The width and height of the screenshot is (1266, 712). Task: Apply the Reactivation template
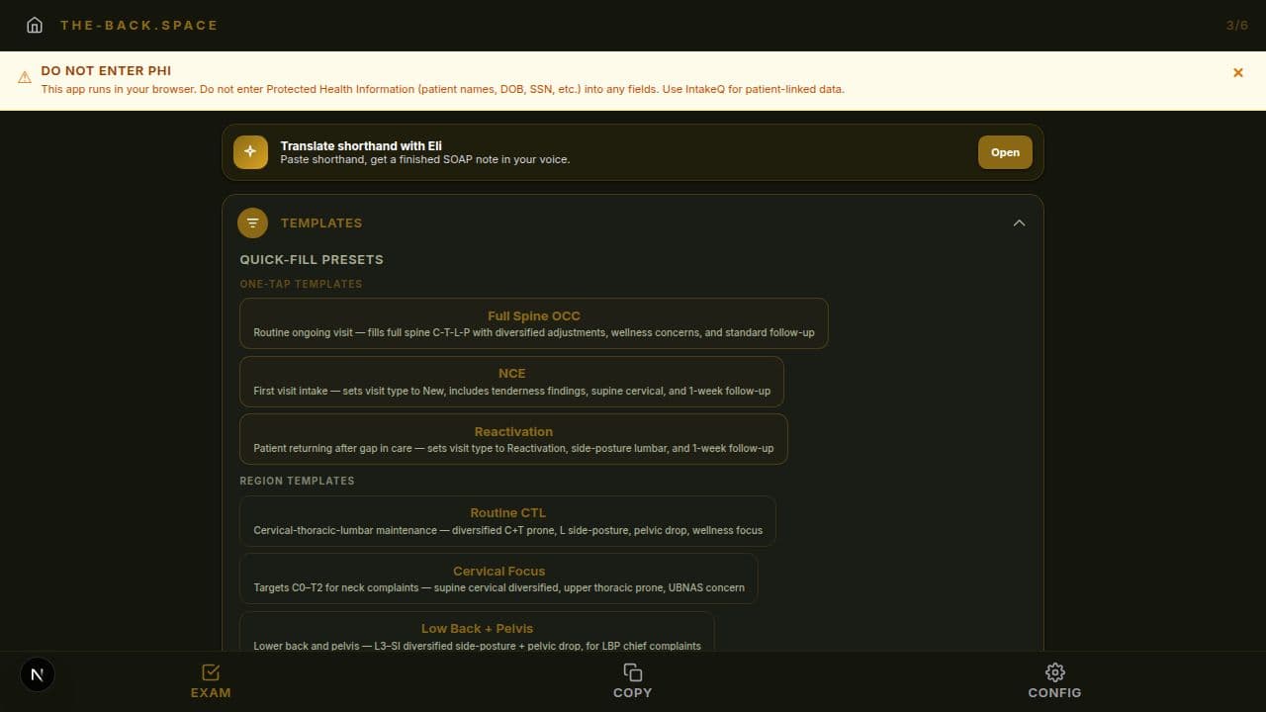(513, 439)
